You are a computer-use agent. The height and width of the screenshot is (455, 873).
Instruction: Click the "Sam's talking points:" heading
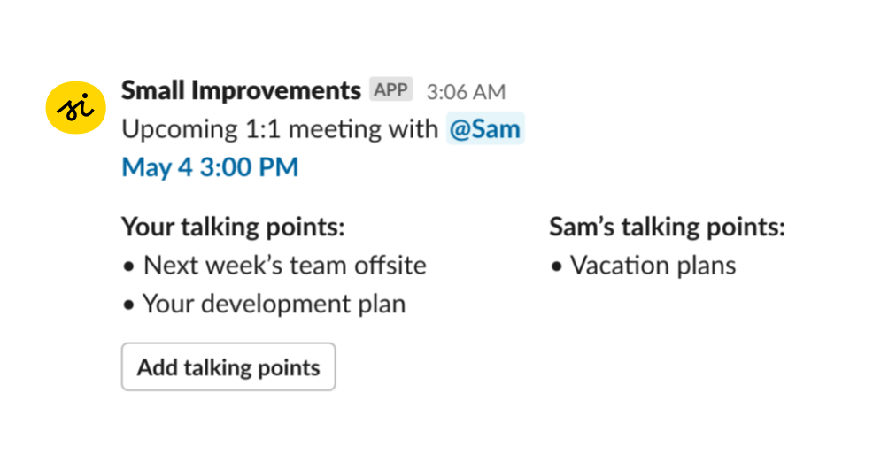[667, 227]
